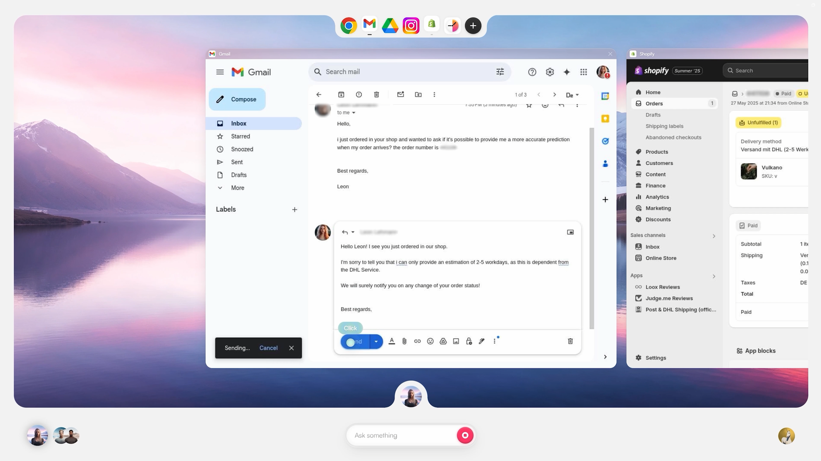Toggle confidential mode lock icon

469,341
